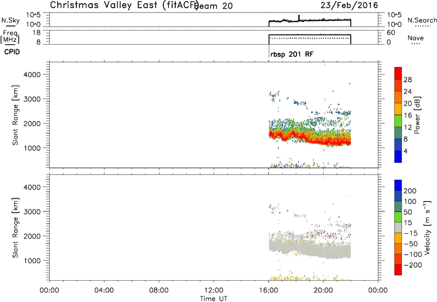Click the noise spike in the N.Sky trace

coord(299,17)
